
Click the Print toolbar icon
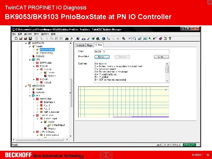(36, 39)
